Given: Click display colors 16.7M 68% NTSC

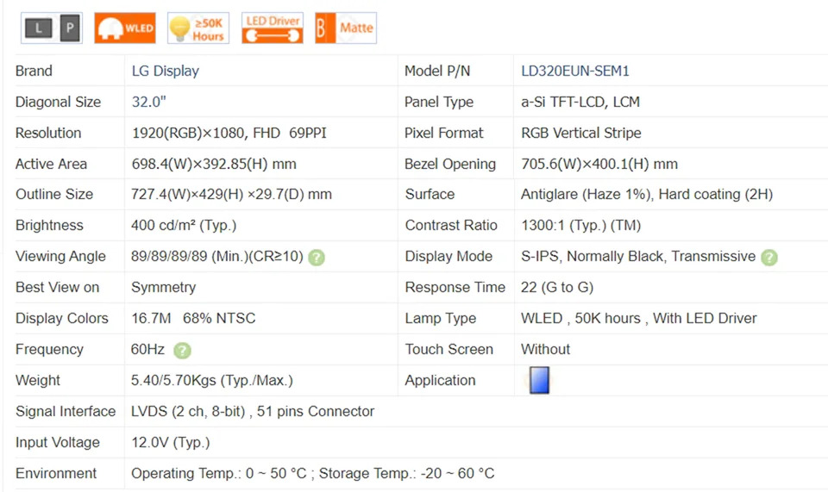Looking at the screenshot, I should [x=193, y=318].
